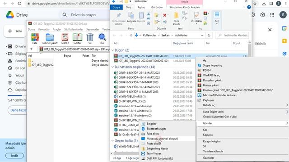The image size is (289, 162).
Task: Click the red delete X in Düzenle group
Action: pos(165,15)
